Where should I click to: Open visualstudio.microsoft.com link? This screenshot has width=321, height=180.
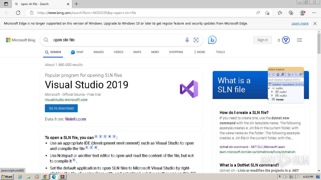pos(66,100)
